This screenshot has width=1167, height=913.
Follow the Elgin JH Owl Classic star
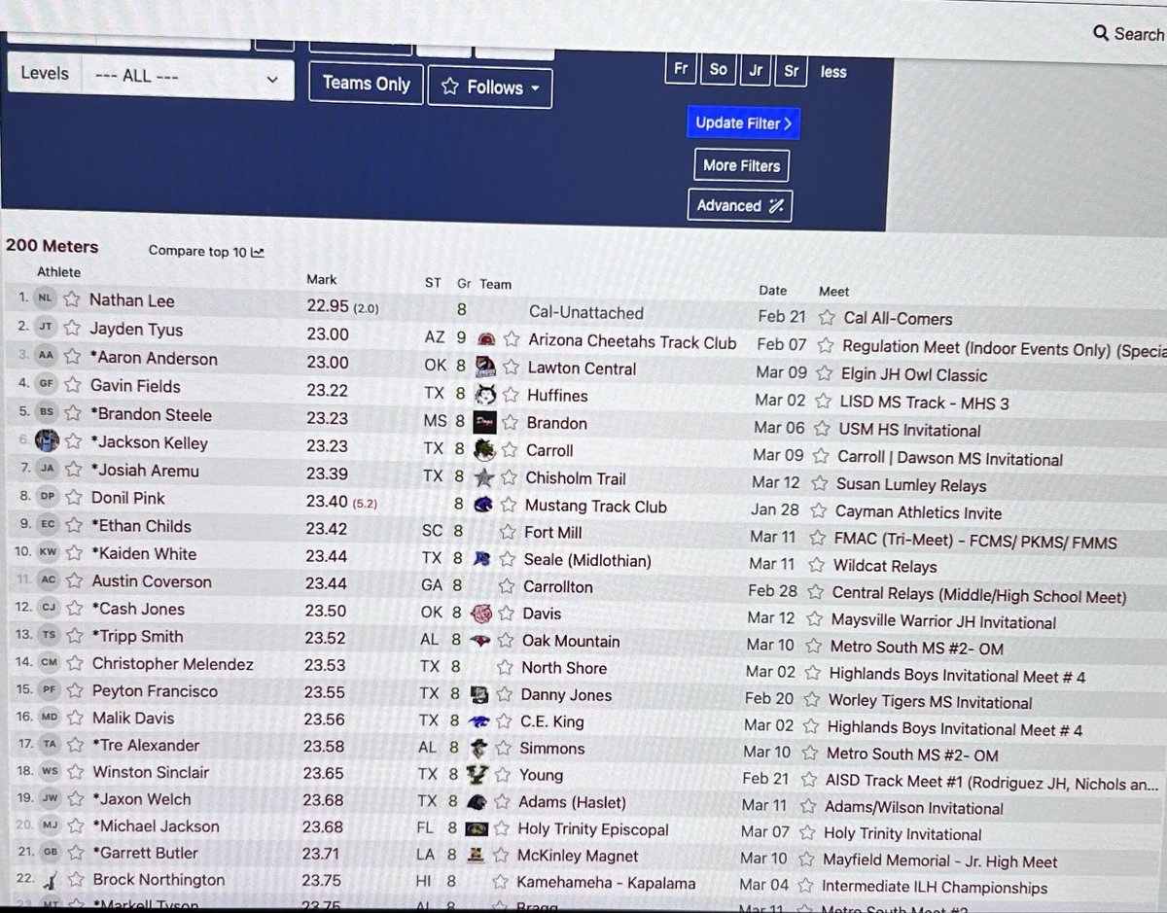point(825,374)
